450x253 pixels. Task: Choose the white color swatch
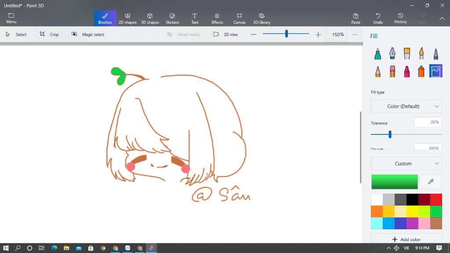coord(377,200)
